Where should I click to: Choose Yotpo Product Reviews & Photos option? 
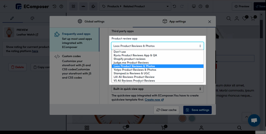click(158, 70)
